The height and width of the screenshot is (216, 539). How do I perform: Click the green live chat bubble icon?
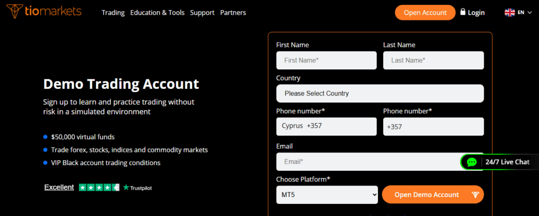[x=472, y=162]
